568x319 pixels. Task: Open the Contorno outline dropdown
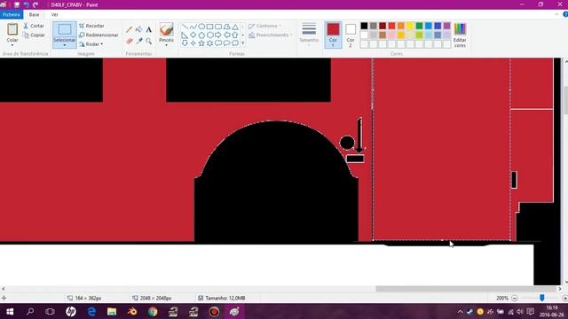click(x=265, y=26)
